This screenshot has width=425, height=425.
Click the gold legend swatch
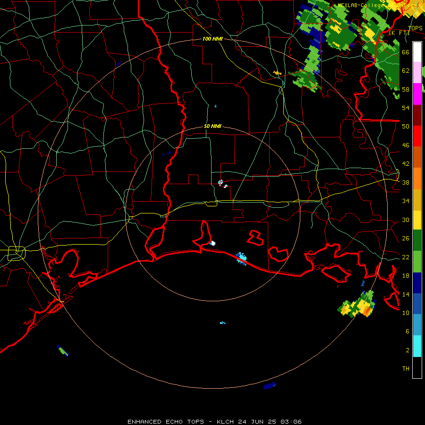point(417,200)
